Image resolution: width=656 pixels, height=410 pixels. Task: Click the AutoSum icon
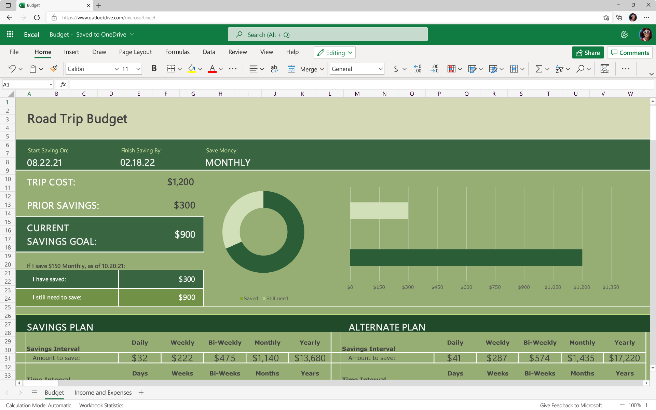539,69
